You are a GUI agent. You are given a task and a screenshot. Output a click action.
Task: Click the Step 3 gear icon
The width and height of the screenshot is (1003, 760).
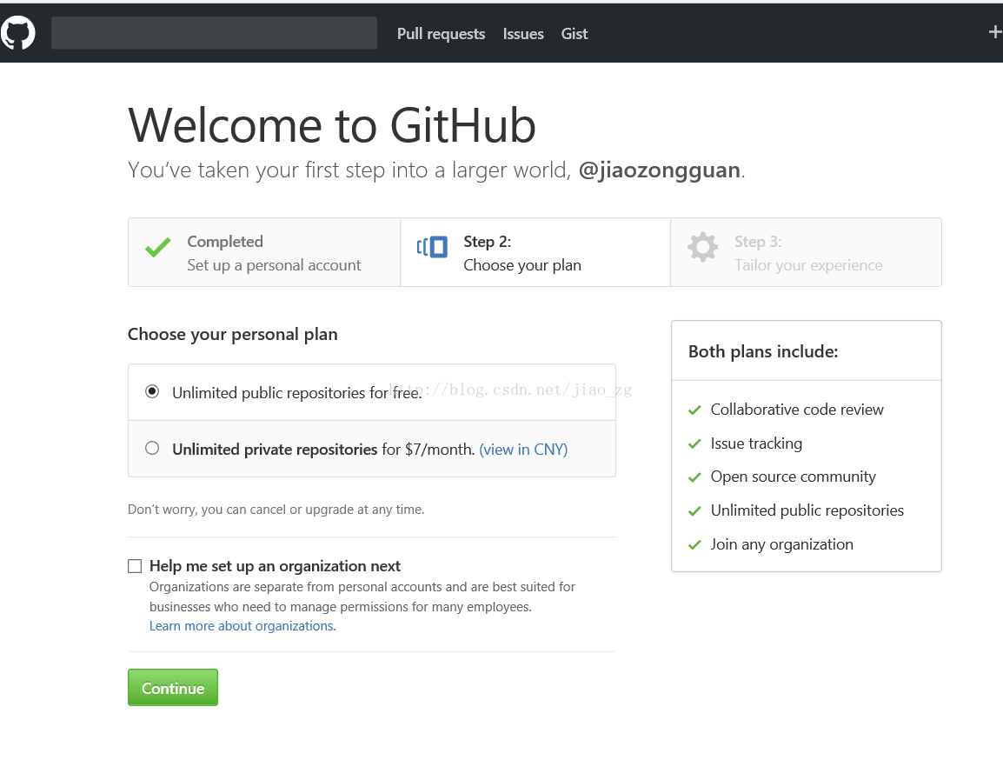pyautogui.click(x=702, y=247)
